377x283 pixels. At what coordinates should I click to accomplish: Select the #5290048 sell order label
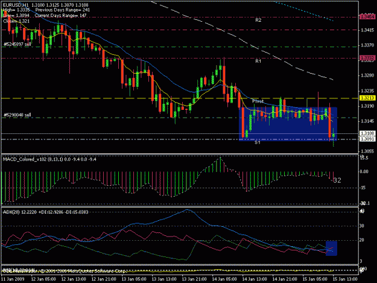coord(17,115)
